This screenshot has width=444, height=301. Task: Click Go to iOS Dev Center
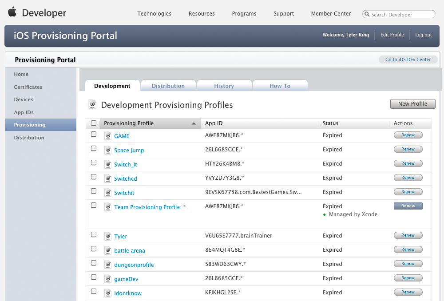click(x=408, y=59)
